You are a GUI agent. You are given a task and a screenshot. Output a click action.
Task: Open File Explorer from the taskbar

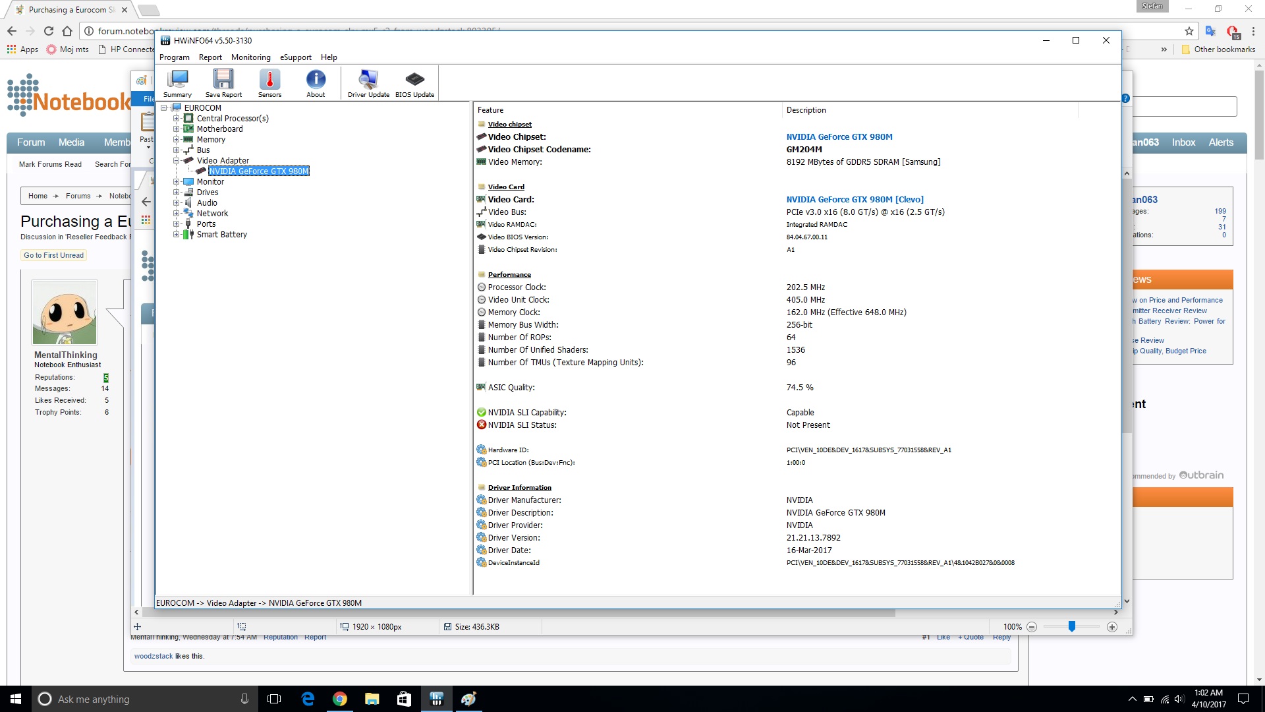[x=372, y=699]
